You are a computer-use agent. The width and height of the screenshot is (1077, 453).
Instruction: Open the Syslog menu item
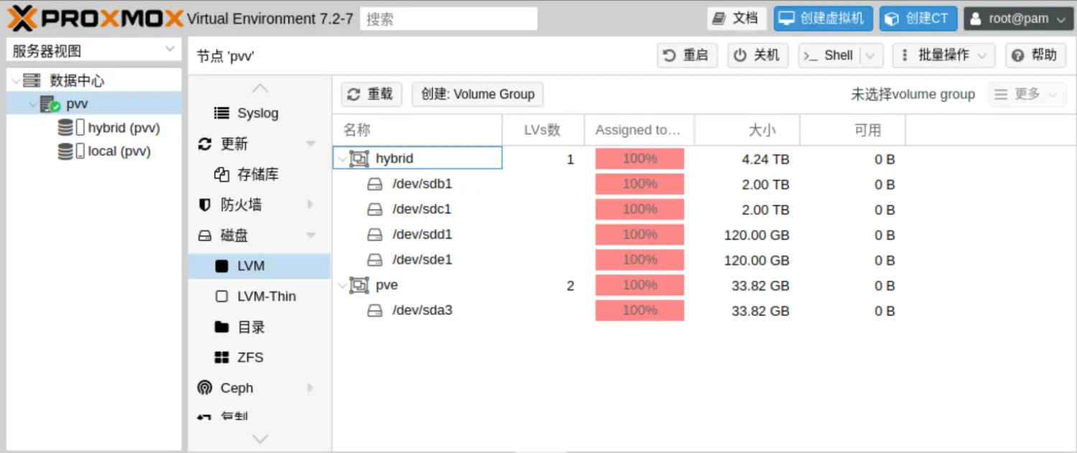(259, 113)
